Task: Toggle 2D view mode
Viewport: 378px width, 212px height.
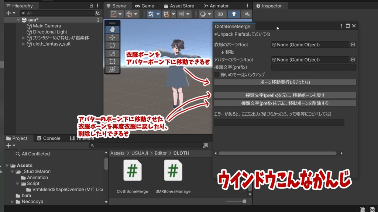Action: pos(220,14)
